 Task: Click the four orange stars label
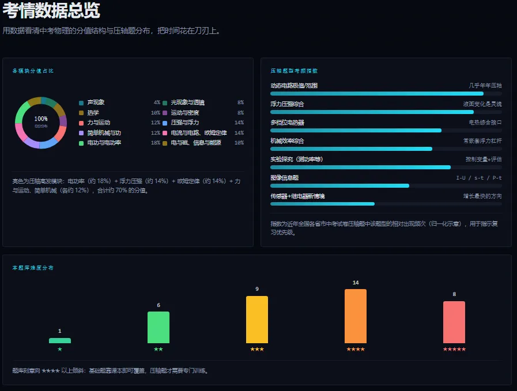coord(356,349)
